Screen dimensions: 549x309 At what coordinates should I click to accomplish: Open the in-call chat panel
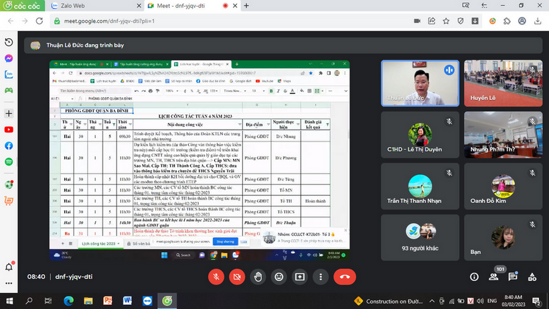pos(514,276)
